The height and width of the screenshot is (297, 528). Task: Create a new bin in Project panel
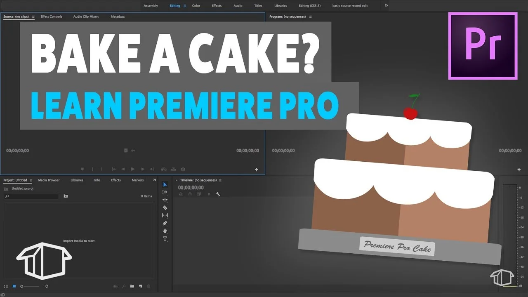[x=132, y=286]
